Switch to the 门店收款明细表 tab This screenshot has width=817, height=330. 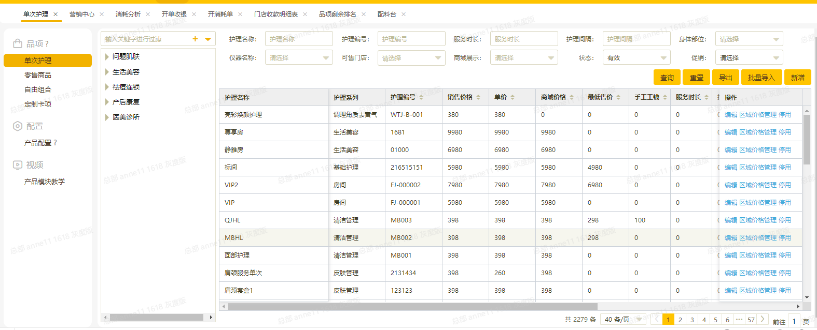pyautogui.click(x=276, y=14)
